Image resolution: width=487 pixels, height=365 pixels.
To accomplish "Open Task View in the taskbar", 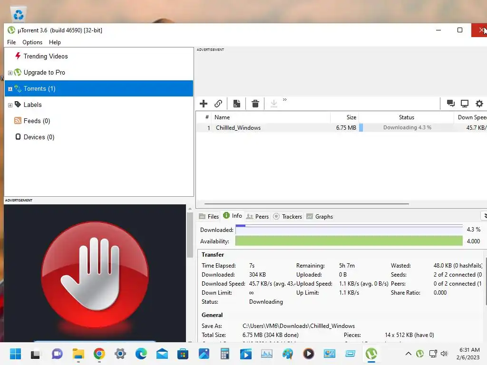I will coord(35,354).
